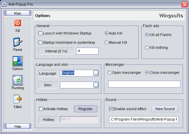189x134 pixels.
Task: Click the sound file path field
Action: point(144,119)
